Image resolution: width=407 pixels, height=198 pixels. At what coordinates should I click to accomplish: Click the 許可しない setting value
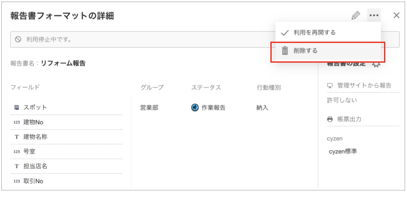pos(342,100)
